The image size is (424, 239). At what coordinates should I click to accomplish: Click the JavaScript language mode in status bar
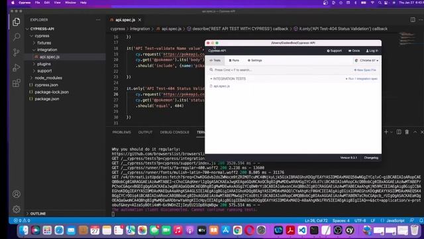396,220
